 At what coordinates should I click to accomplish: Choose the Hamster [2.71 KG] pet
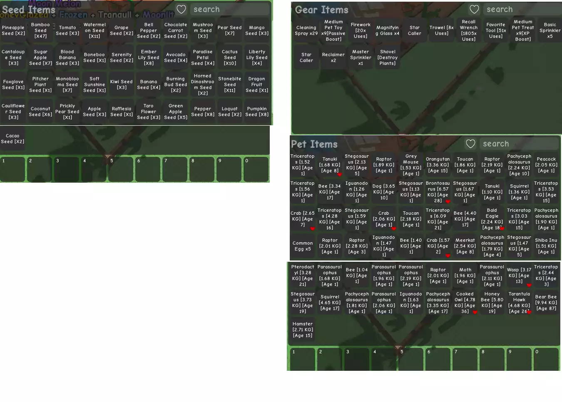coord(303,330)
